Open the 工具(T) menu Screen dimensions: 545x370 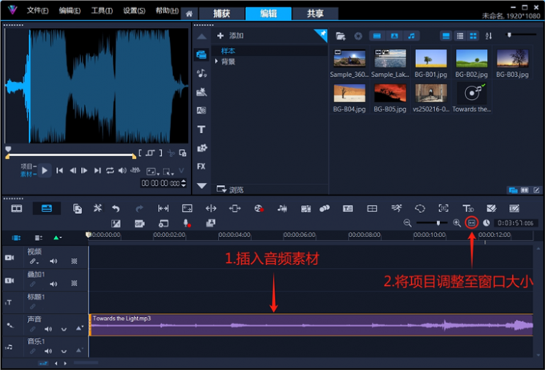102,10
